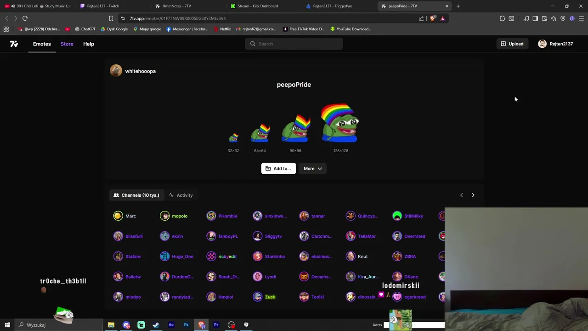Open the Help navigation tab

click(89, 44)
